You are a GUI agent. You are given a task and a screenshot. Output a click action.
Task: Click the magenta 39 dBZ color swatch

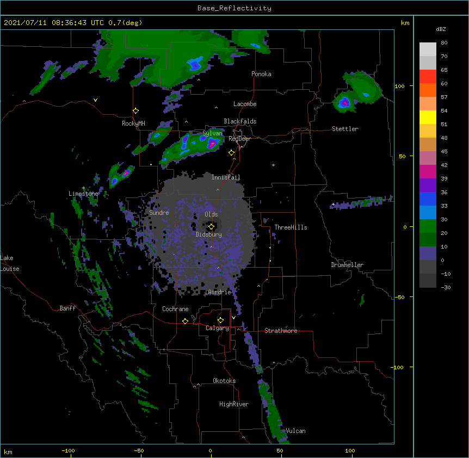428,171
